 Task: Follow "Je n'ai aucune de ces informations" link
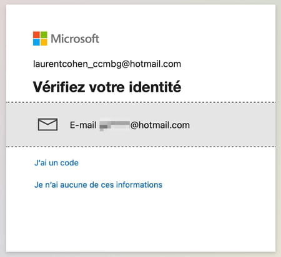pos(98,185)
